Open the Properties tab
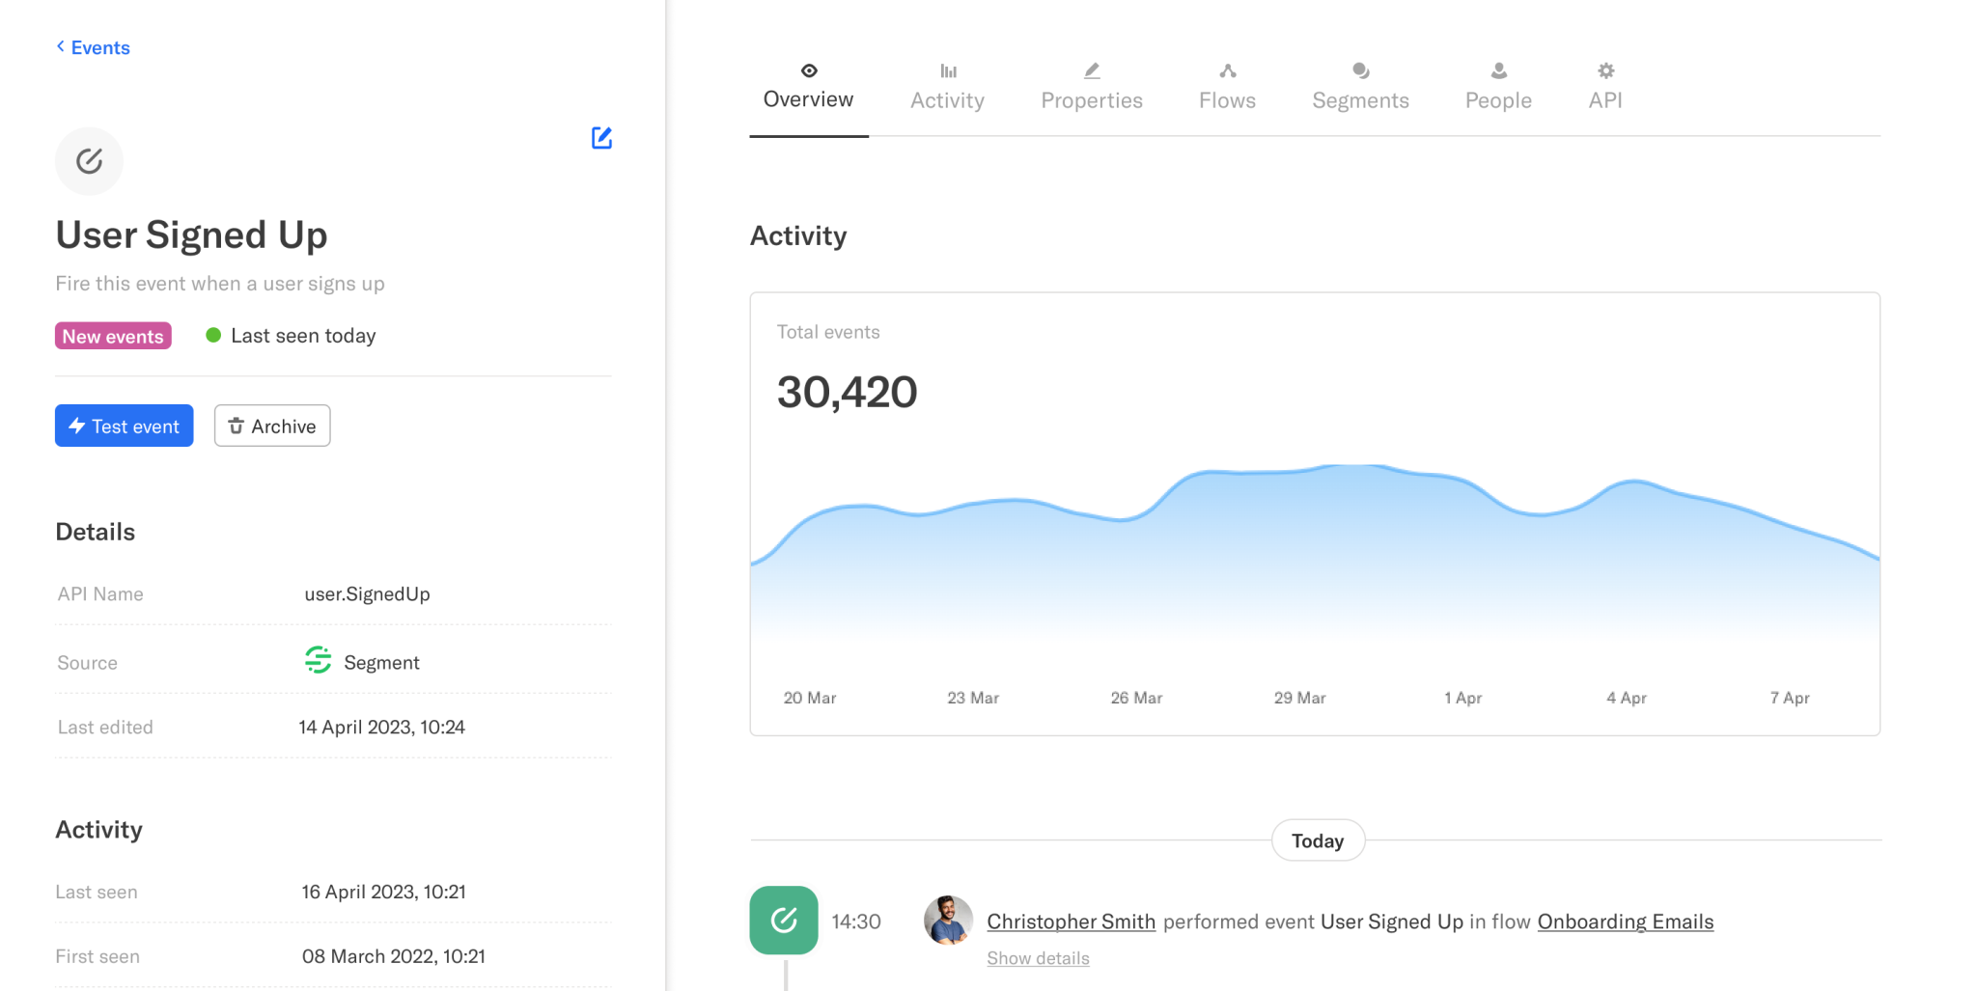This screenshot has height=991, width=1977. (x=1091, y=99)
